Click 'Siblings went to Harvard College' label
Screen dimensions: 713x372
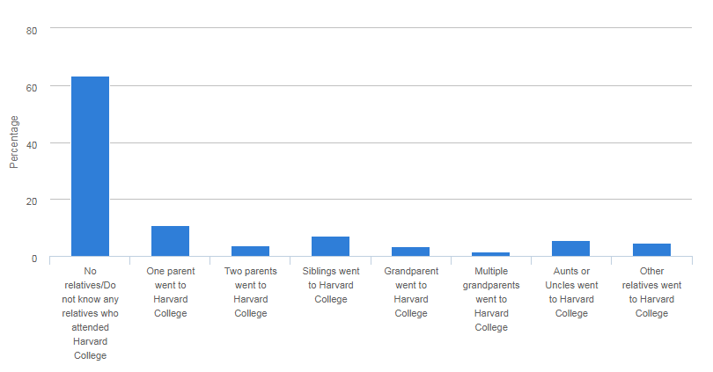tap(331, 285)
